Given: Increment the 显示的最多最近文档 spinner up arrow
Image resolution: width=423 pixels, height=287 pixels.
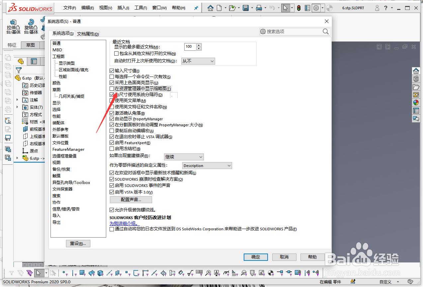Looking at the screenshot, I should tap(199, 45).
